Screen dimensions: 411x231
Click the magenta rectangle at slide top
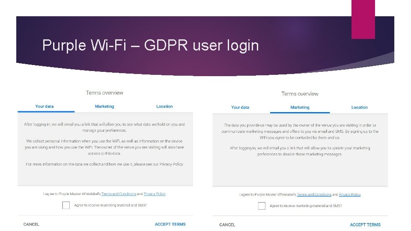click(x=363, y=19)
